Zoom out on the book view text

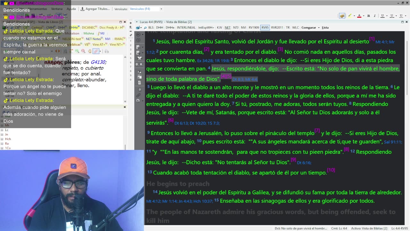pyautogui.click(x=83, y=51)
